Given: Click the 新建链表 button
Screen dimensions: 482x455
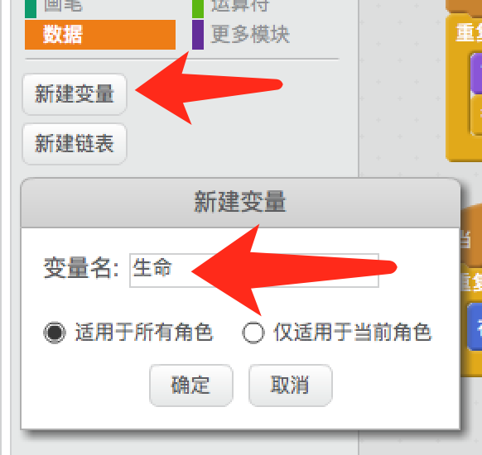Looking at the screenshot, I should (75, 144).
